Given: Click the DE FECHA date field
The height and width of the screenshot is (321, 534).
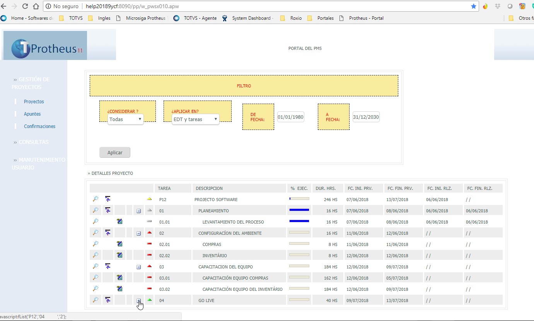Looking at the screenshot, I should click(x=291, y=117).
